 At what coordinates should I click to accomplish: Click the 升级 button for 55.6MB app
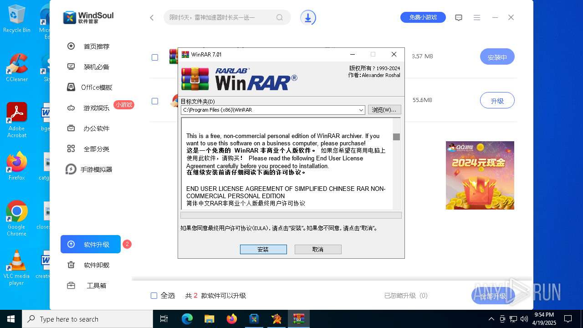(497, 101)
